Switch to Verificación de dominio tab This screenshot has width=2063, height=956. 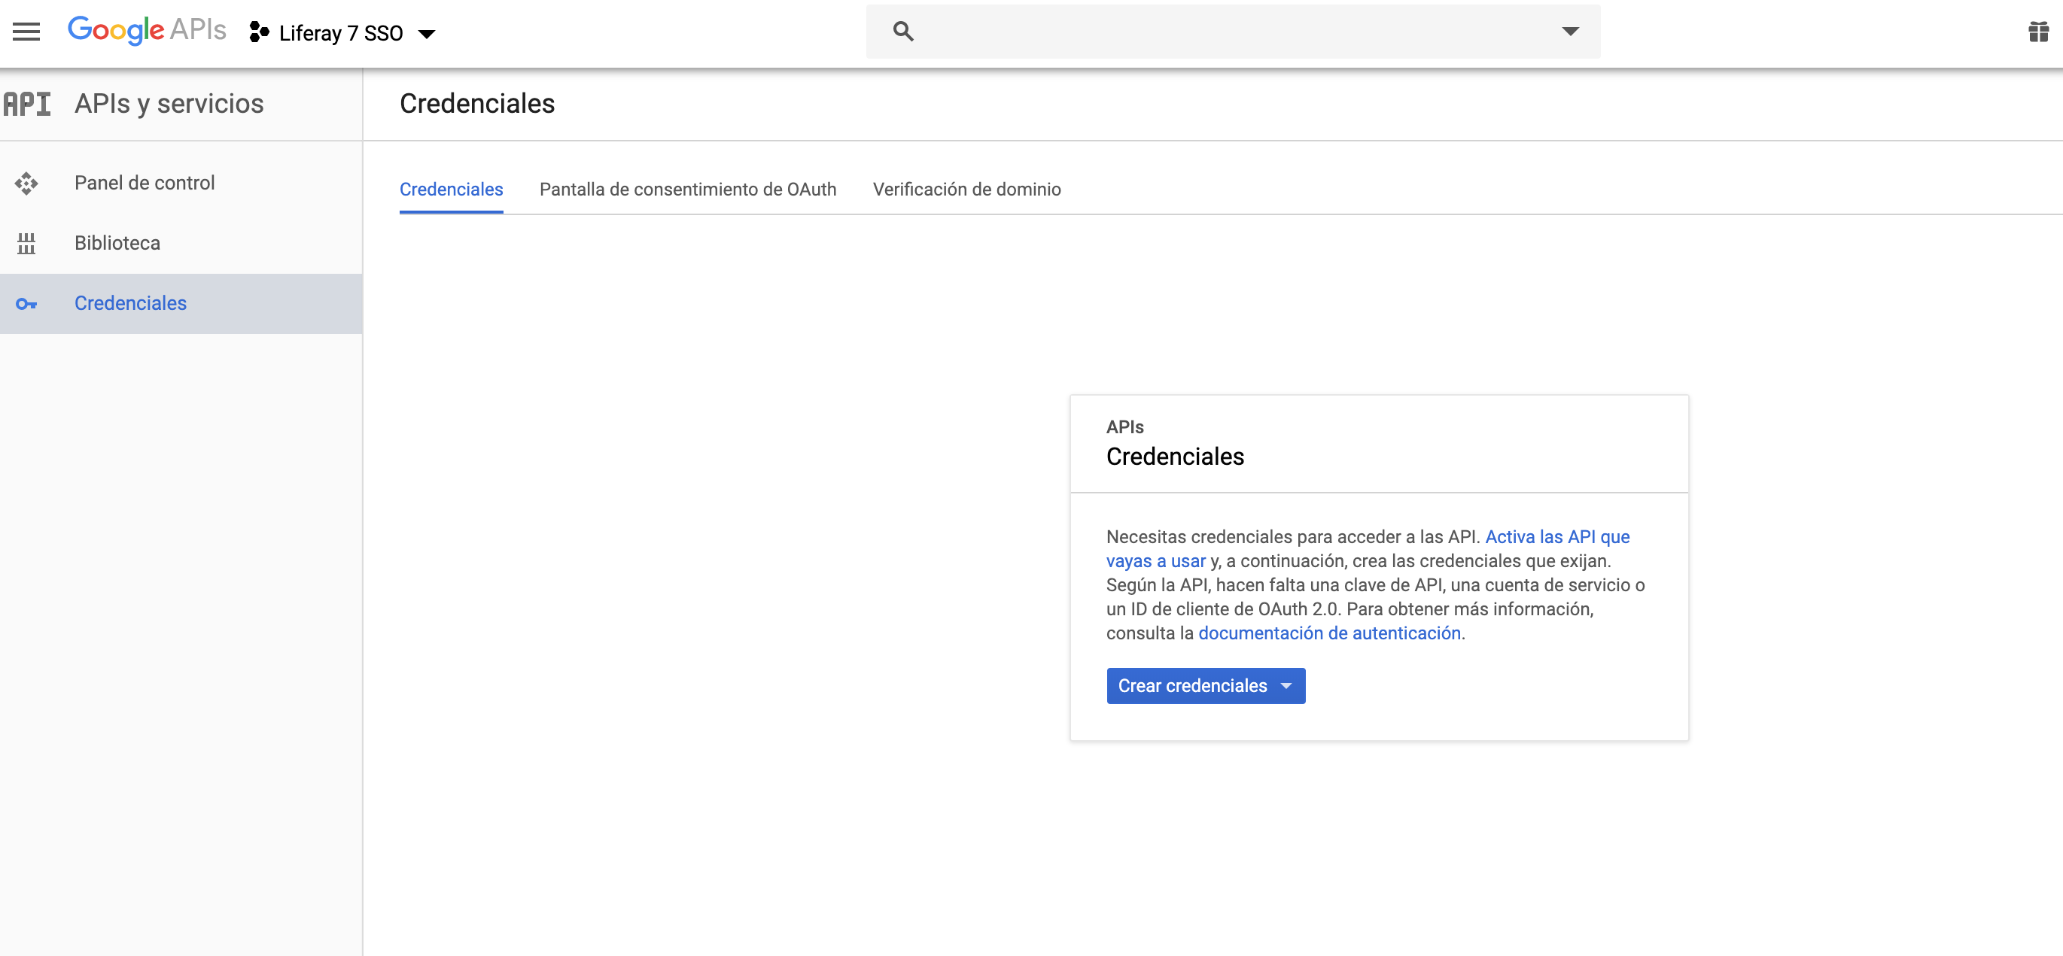tap(966, 189)
